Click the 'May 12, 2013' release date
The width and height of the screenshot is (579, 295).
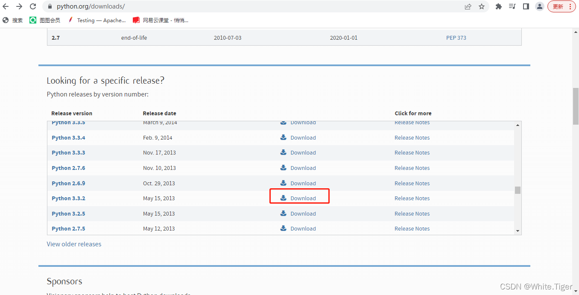(x=159, y=228)
